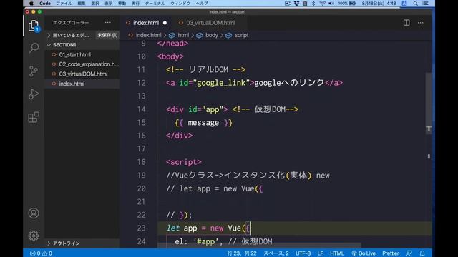Open the macOS Notification Center icon
This screenshot has width=458, height=257.
point(426,4)
